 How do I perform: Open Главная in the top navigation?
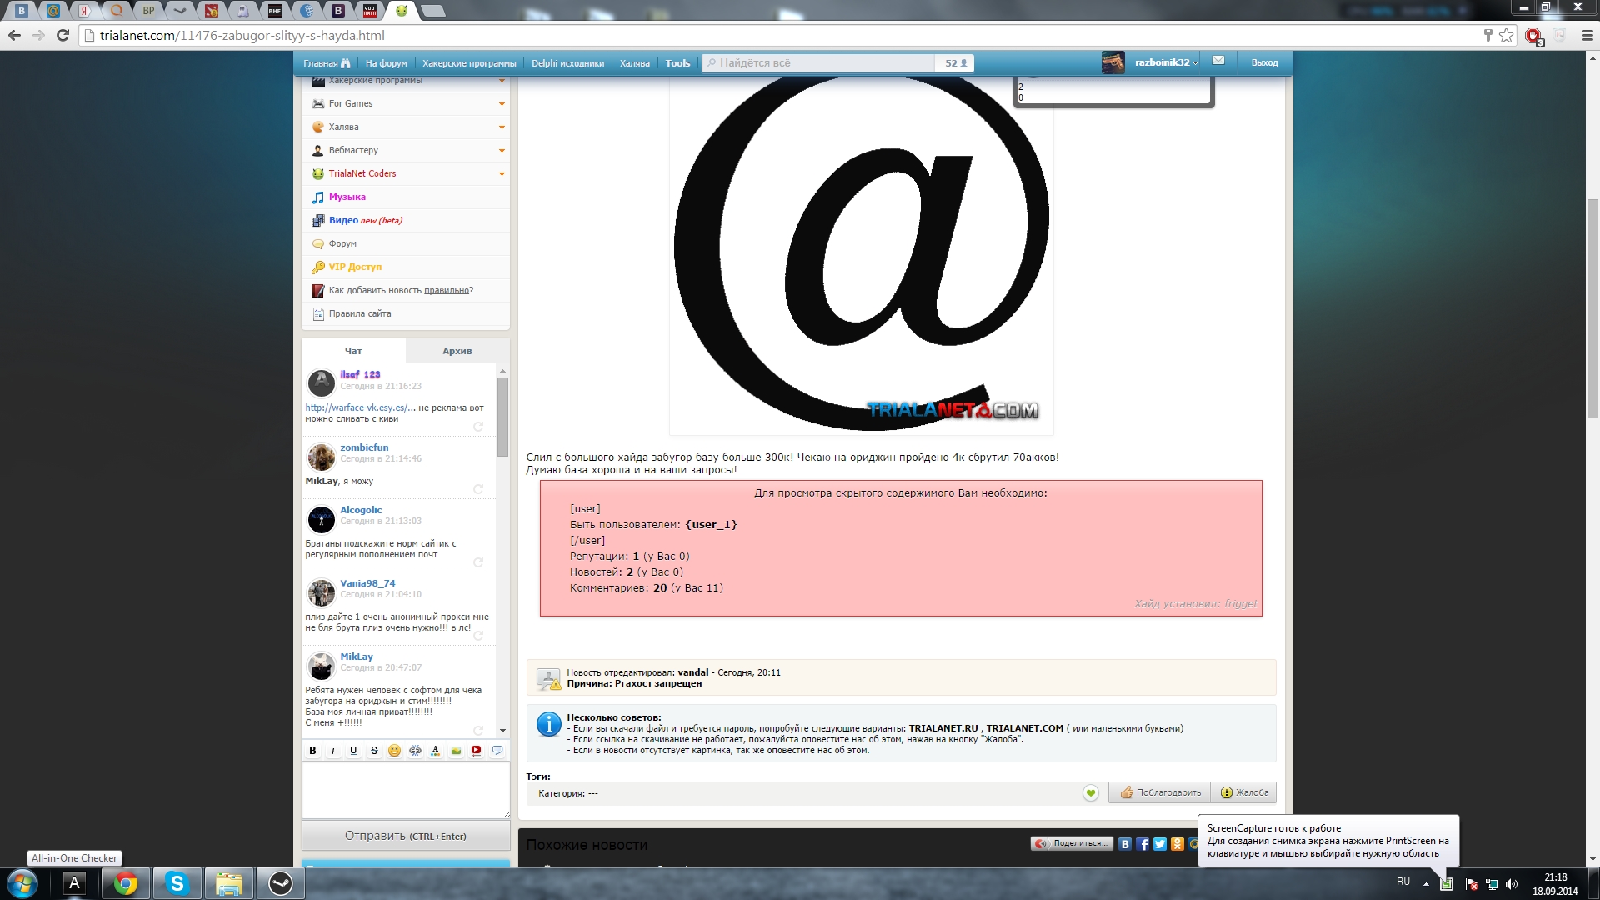327,63
